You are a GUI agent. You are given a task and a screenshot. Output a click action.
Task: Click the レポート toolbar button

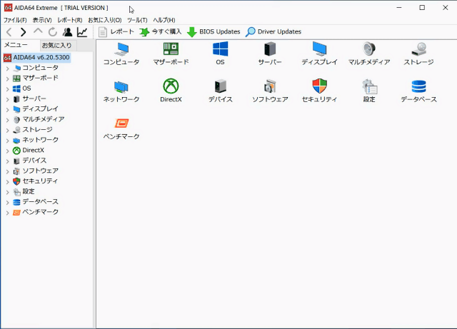[x=116, y=32]
